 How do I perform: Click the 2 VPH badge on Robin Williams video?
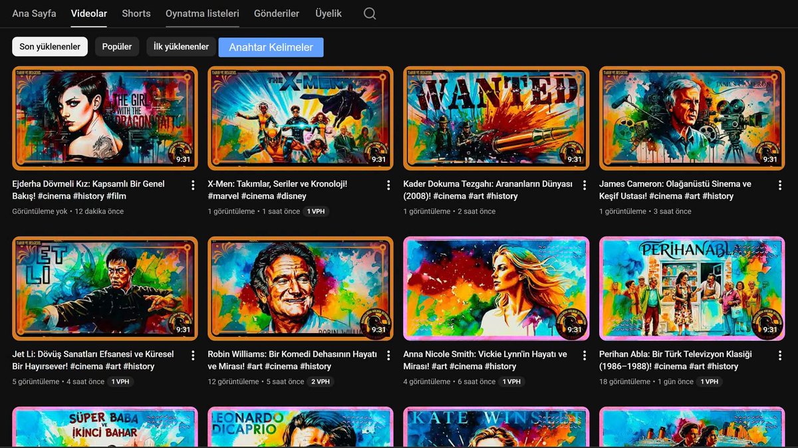coord(321,382)
